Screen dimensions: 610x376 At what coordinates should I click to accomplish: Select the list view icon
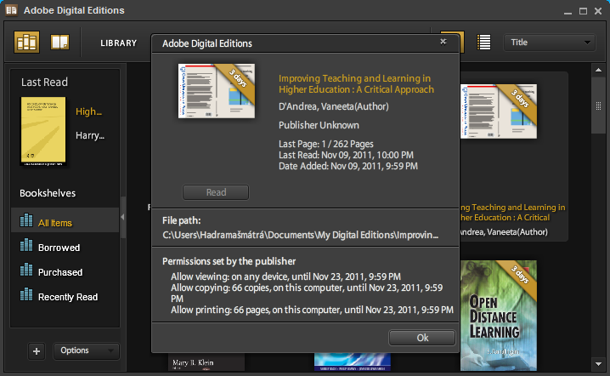click(x=483, y=42)
